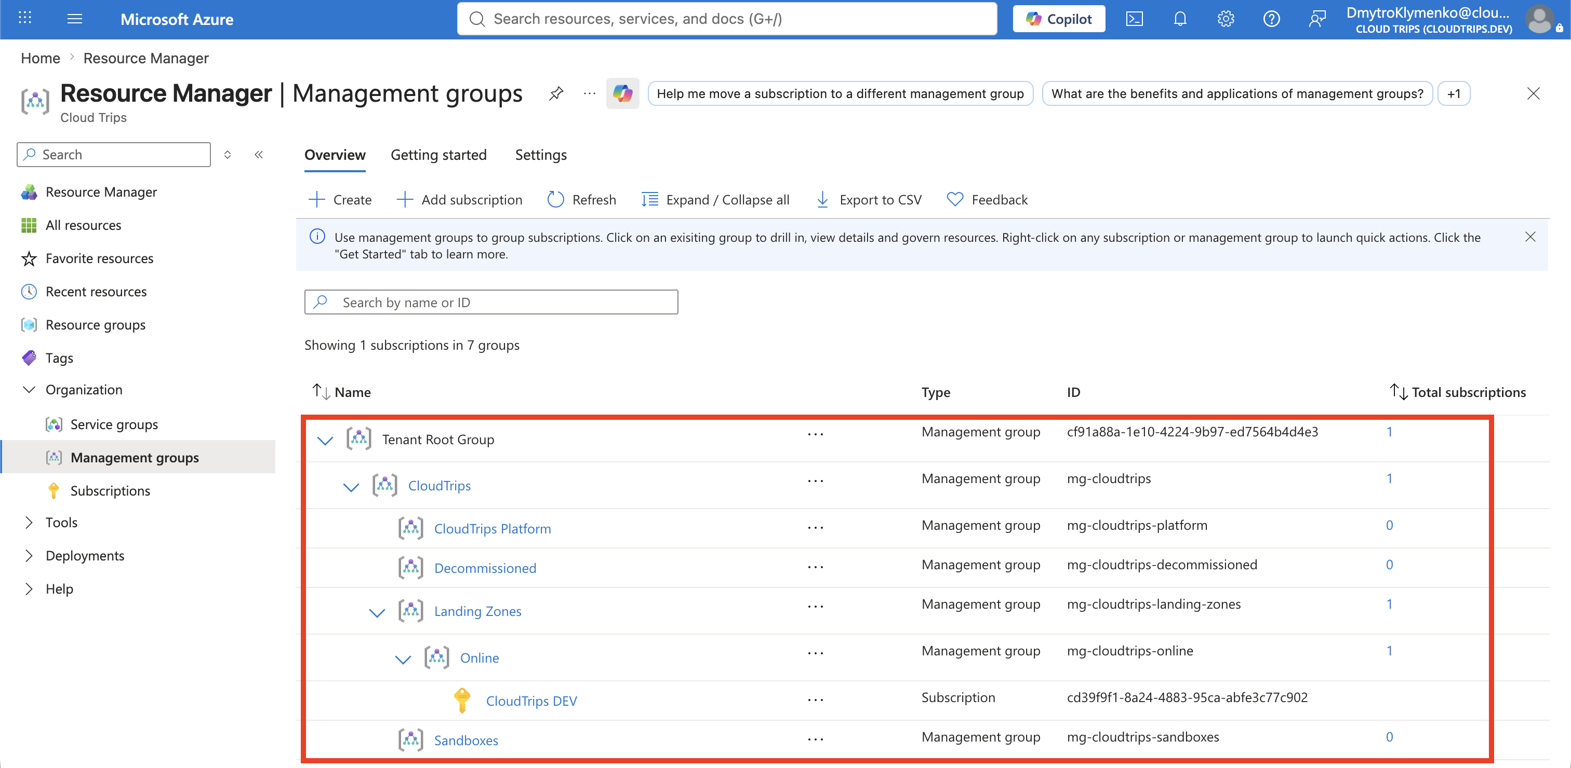Click the 'Help me move a subscription' suggestion

tap(840, 93)
